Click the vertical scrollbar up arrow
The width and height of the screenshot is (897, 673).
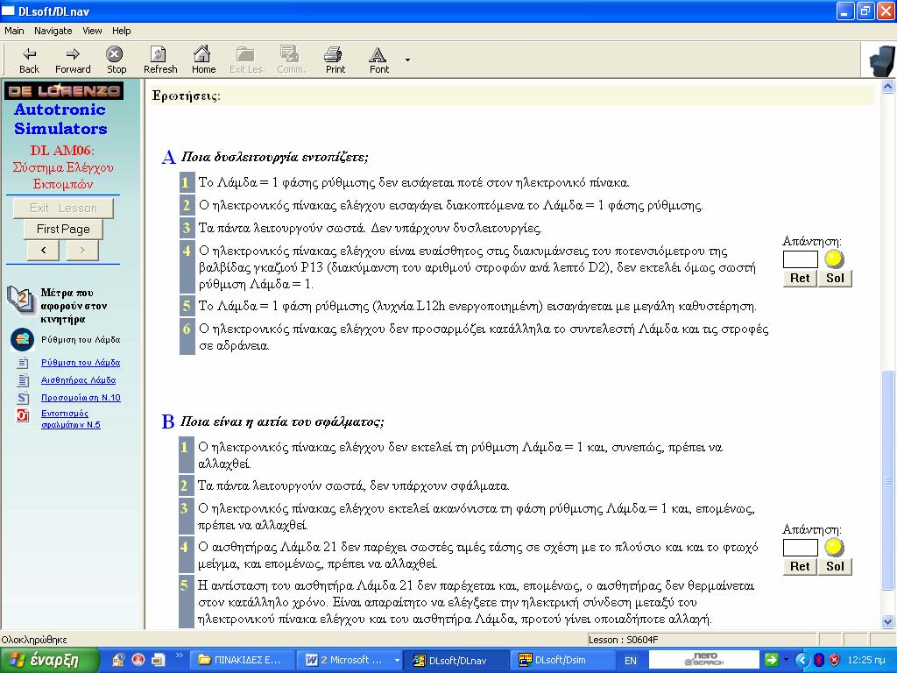(888, 87)
